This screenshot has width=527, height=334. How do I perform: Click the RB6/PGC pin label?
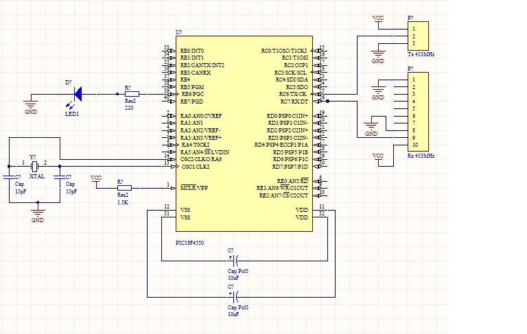(x=193, y=94)
